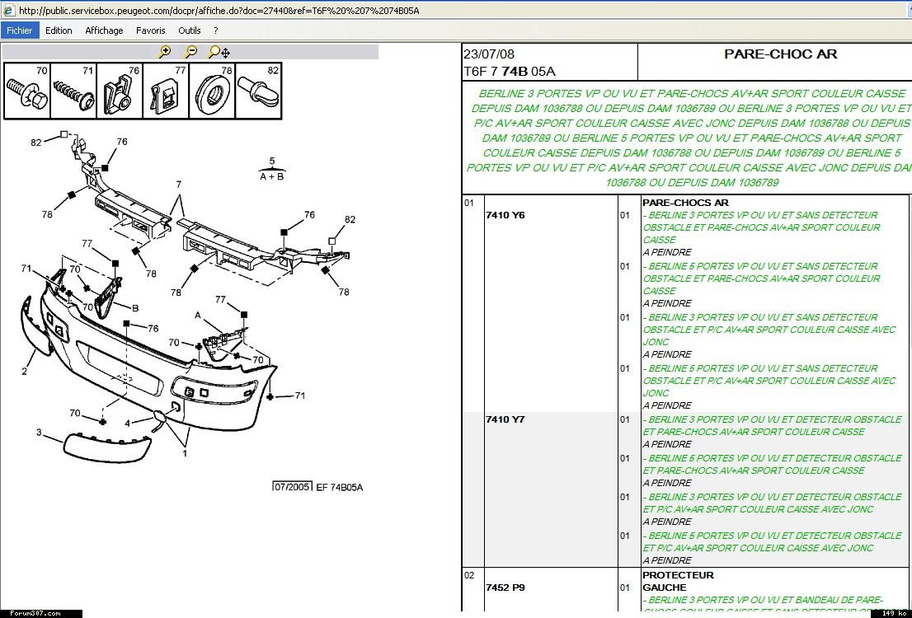Click the PARE-CHOC AR heading
Viewport: 912px width, 618px height.
(781, 54)
